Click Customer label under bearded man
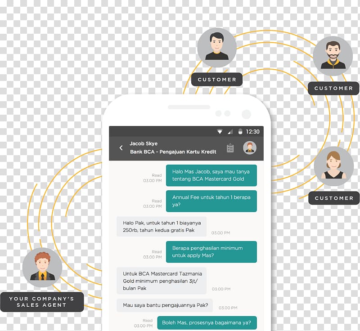Screen dimensions: 360x331 (x=333, y=88)
